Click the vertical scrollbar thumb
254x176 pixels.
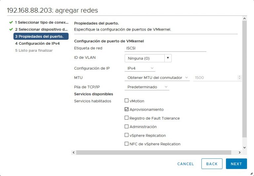click(244, 79)
